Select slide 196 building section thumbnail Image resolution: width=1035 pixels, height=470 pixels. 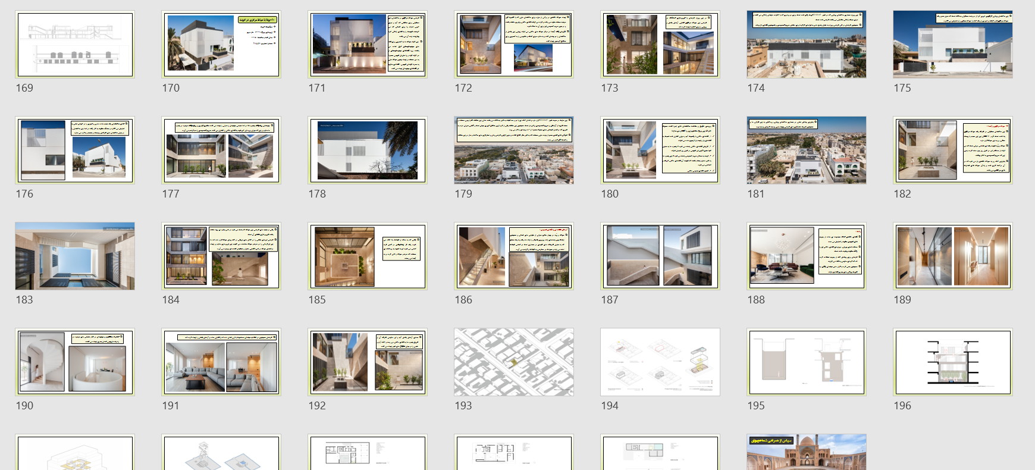(953, 362)
